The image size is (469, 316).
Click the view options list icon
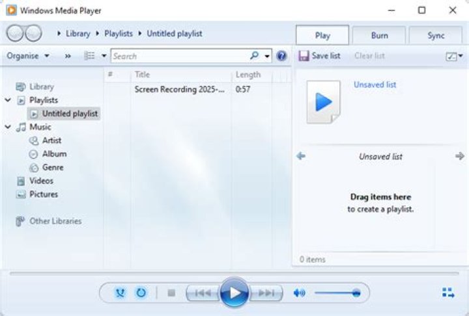[89, 55]
